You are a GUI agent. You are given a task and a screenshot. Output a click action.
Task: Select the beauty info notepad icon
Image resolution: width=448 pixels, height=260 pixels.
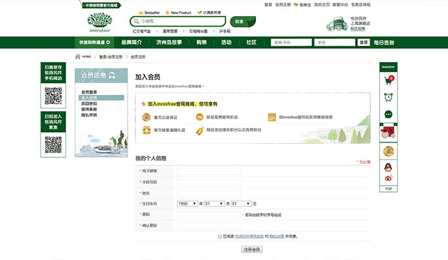(x=271, y=117)
